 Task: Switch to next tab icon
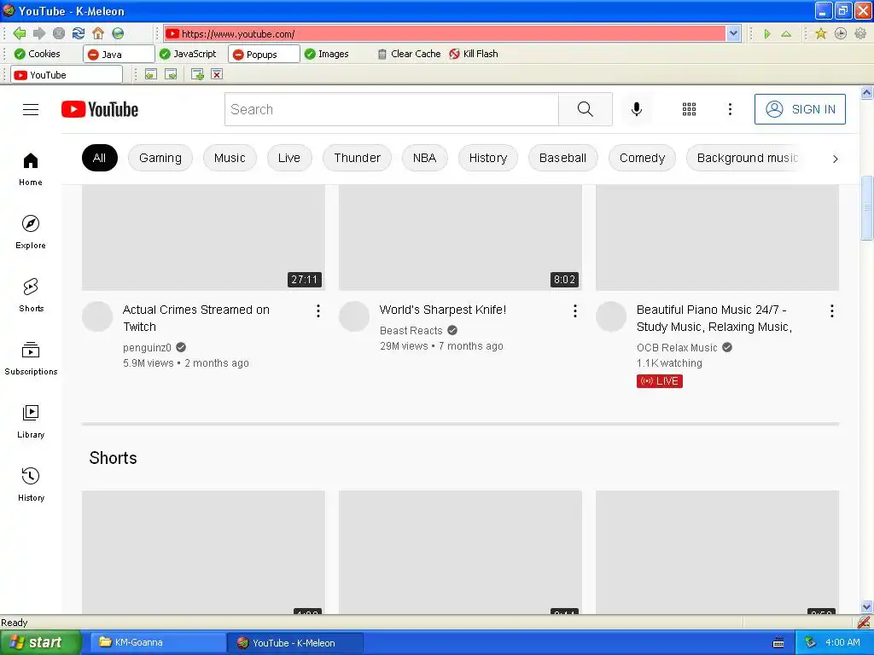(171, 74)
